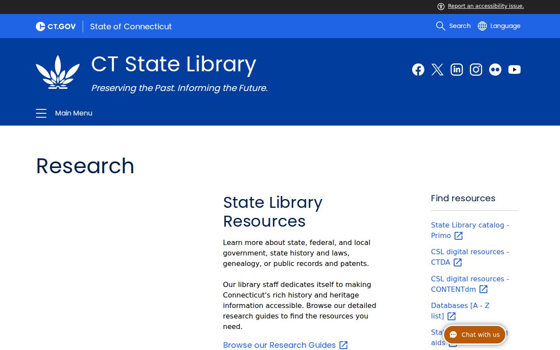Screen dimensions: 560x350
Task: Click the CT State Library title
Action: 174,64
